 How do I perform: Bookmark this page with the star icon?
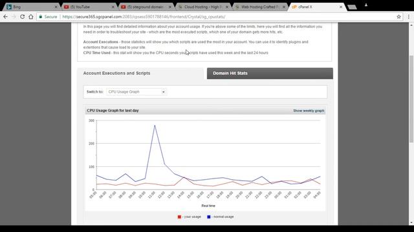pos(398,17)
